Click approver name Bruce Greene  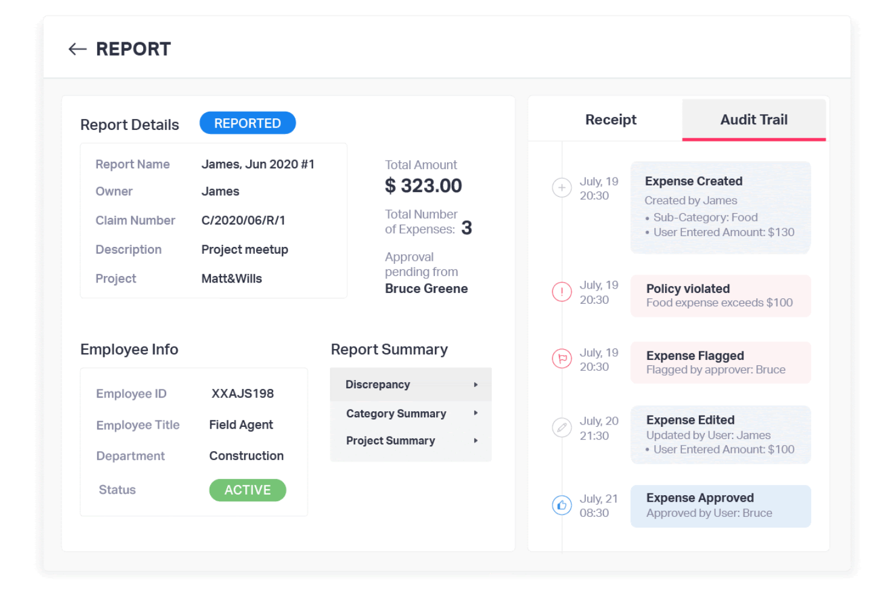426,289
